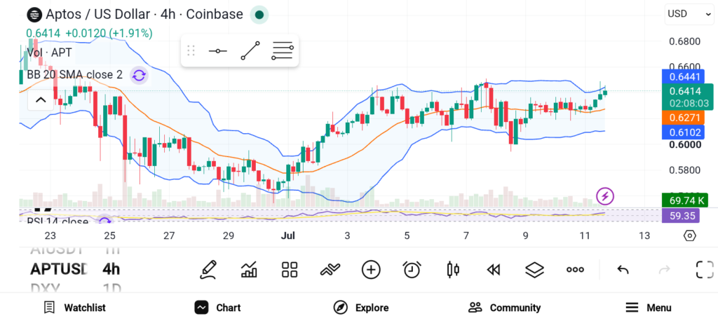
Task: Open chart settings hexagon icon
Action: click(x=690, y=235)
